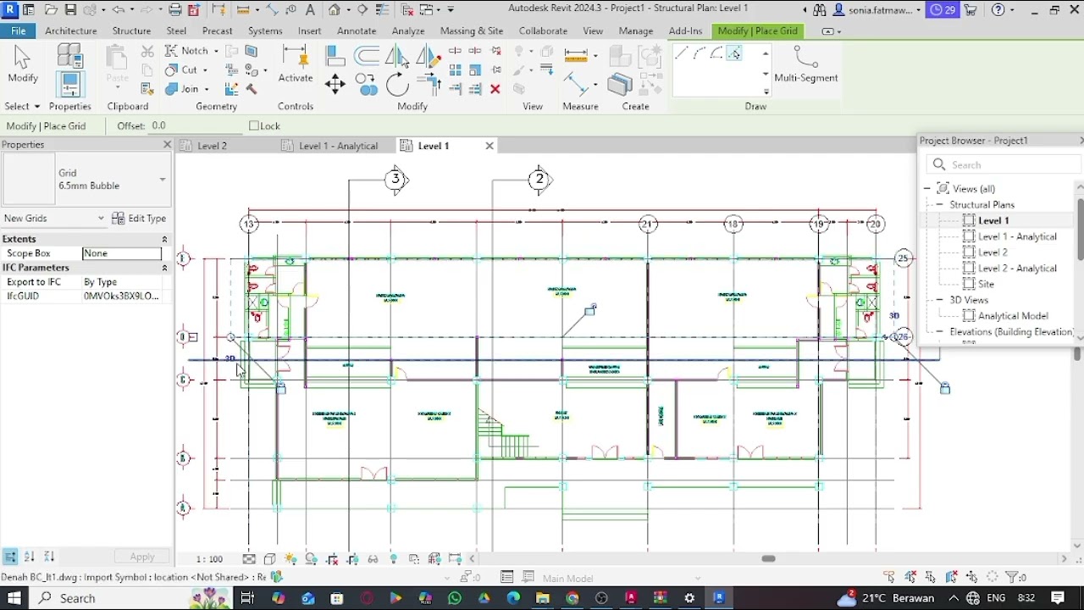Click the Project Browser search box
Viewport: 1084px width, 610px height.
(1004, 165)
